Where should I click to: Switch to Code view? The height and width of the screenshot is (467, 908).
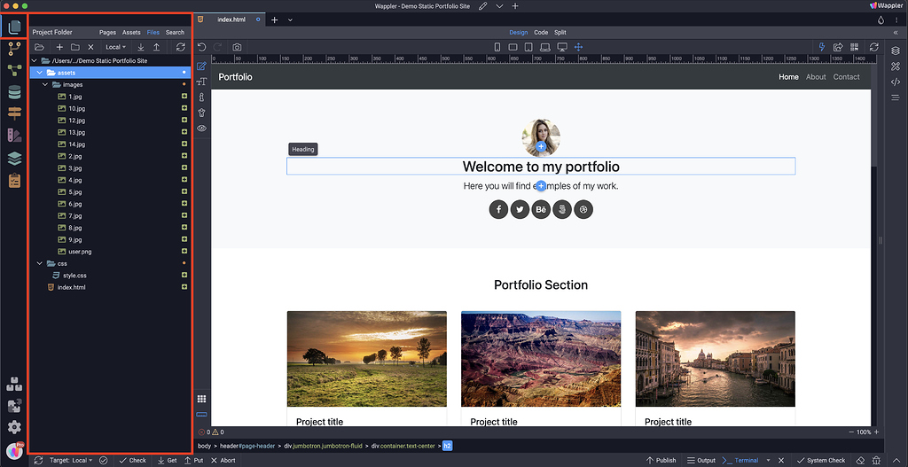click(x=541, y=33)
